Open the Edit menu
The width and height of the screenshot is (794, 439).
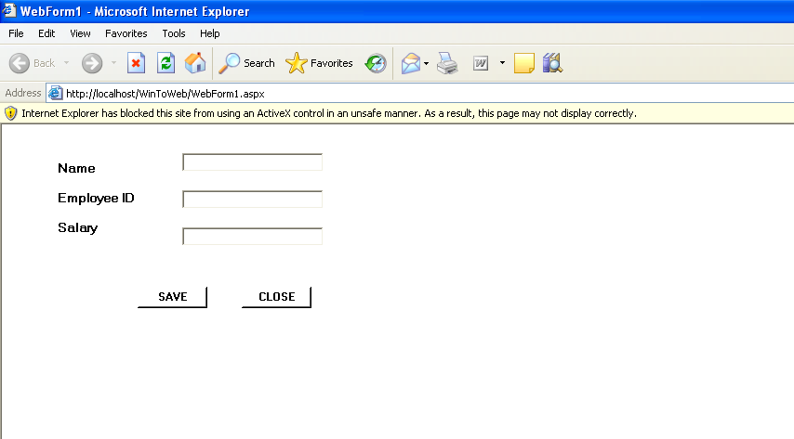pos(46,33)
